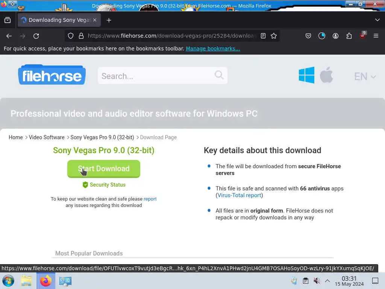Toggle the muted volume tray icon
This screenshot has height=289, width=385.
pyautogui.click(x=317, y=281)
